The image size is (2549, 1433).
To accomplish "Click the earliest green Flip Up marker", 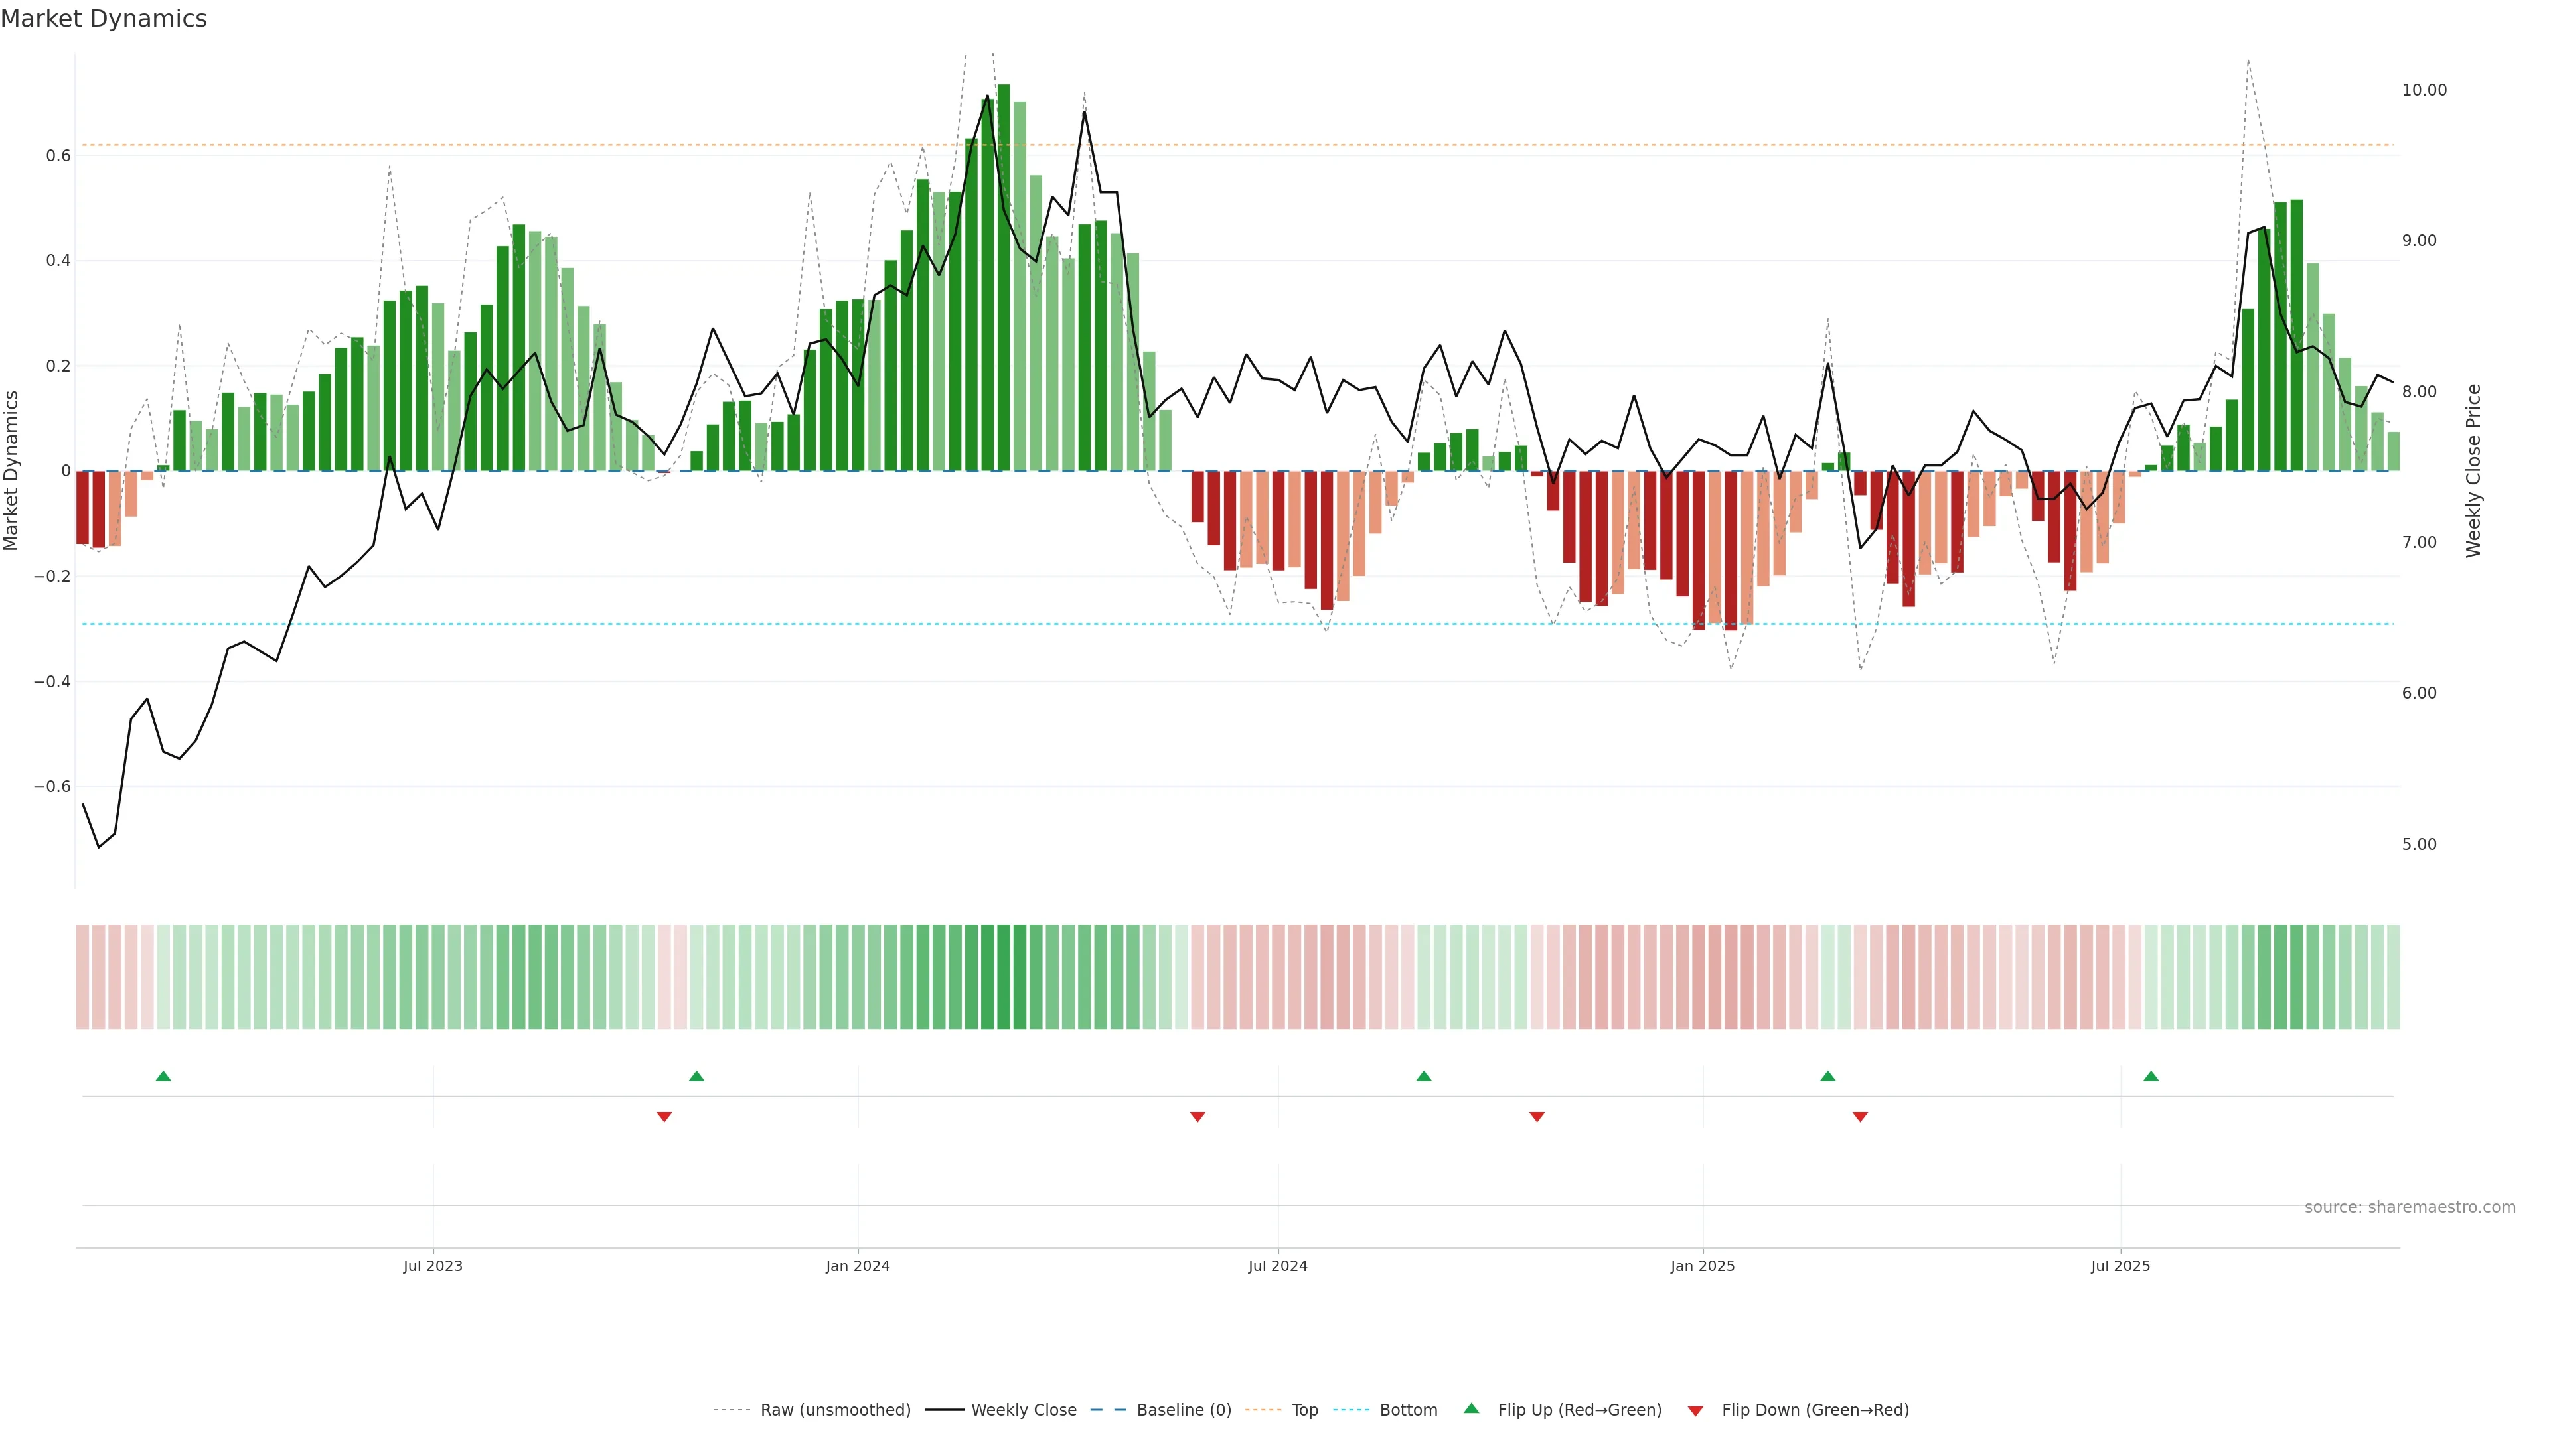I will [x=163, y=1076].
